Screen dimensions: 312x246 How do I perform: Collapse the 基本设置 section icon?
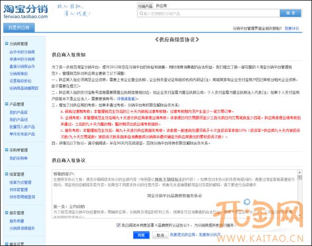pos(6,244)
